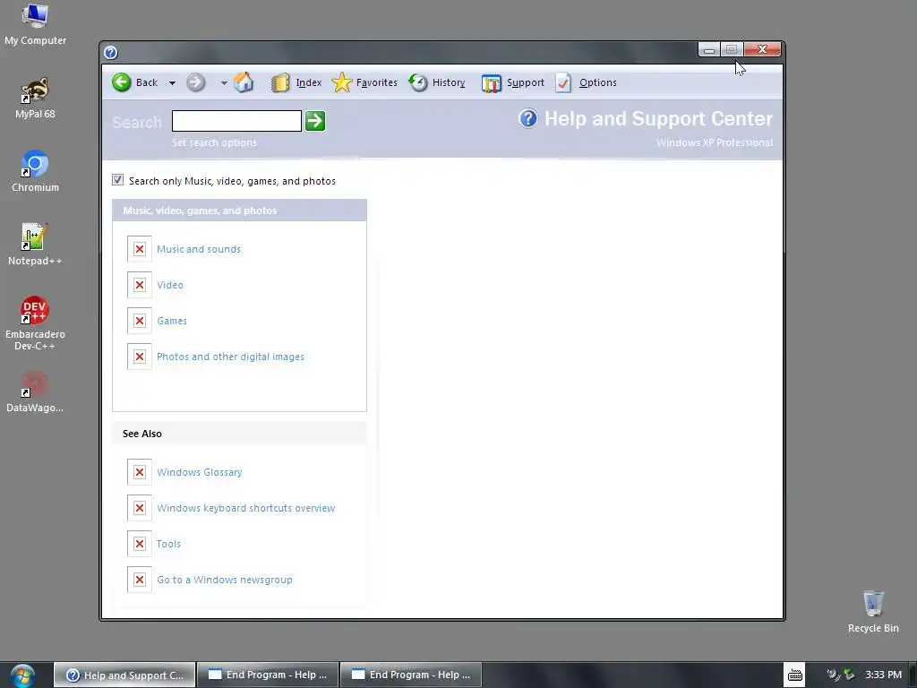Viewport: 917px width, 688px height.
Task: Click the History toolbar label
Action: (x=449, y=82)
